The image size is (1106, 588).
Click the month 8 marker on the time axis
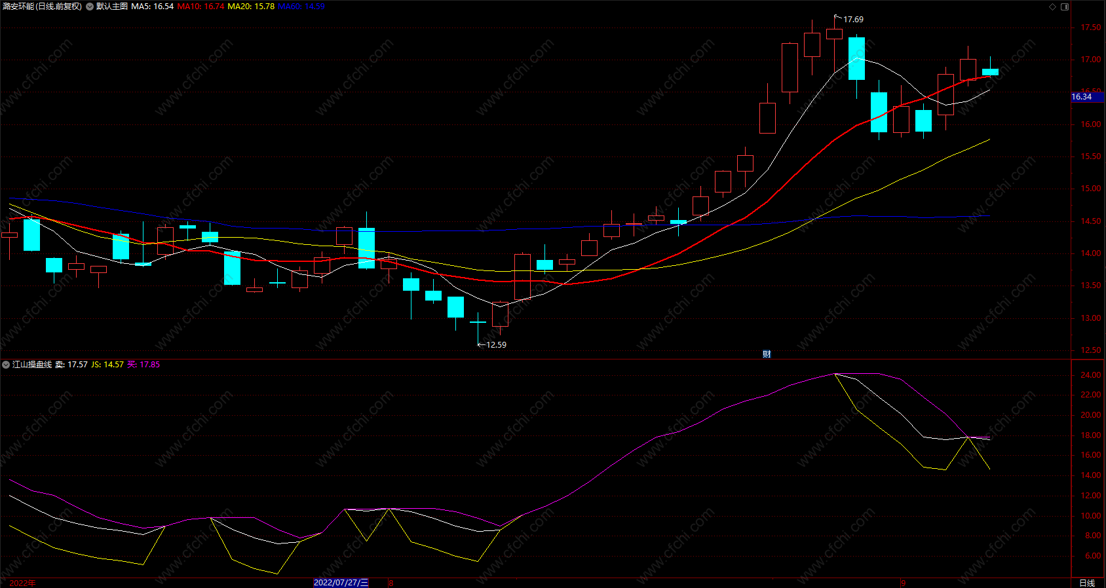click(391, 583)
